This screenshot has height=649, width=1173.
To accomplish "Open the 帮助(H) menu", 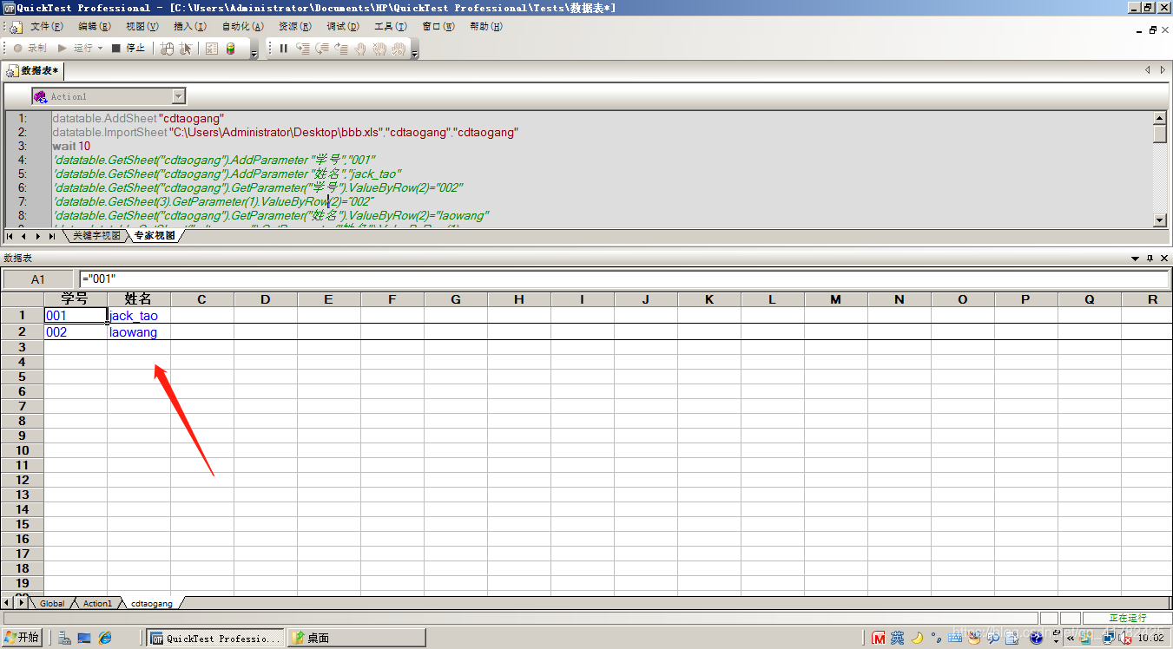I will pos(486,27).
